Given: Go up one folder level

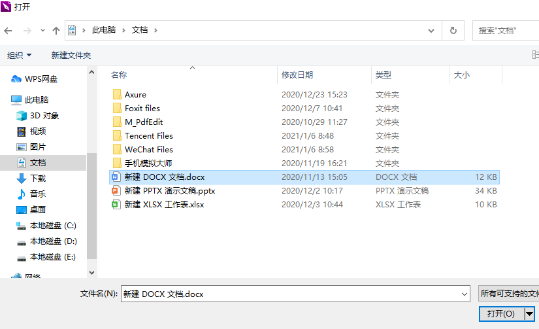Looking at the screenshot, I should coord(56,31).
